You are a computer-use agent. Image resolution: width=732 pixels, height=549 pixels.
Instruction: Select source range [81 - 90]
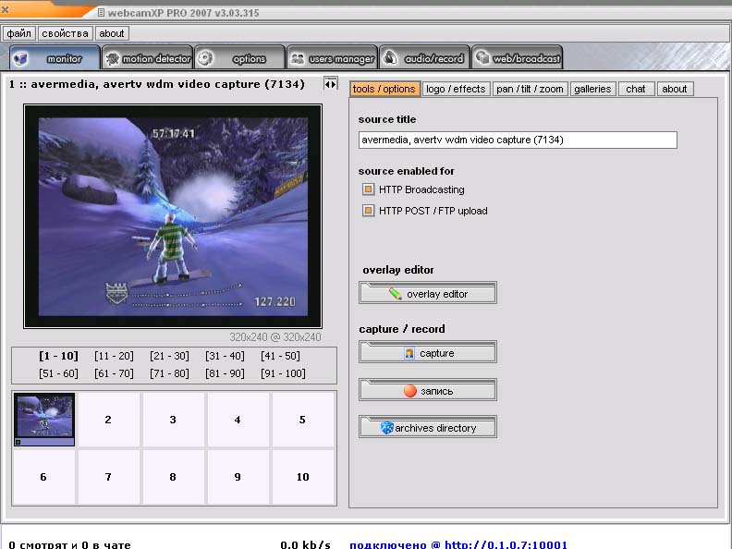[x=225, y=373]
